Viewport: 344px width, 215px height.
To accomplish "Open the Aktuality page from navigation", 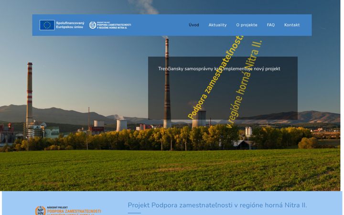I will pyautogui.click(x=217, y=25).
